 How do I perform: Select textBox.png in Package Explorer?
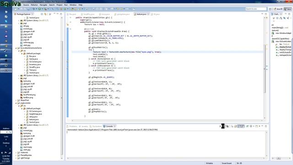[x=28, y=98]
